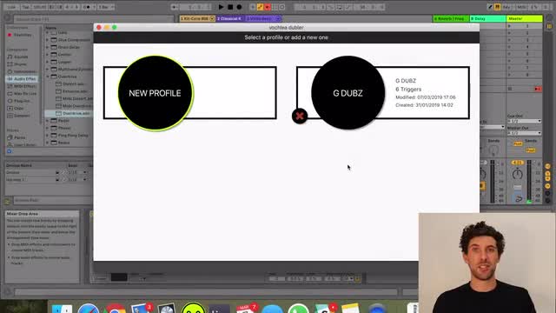Image resolution: width=556 pixels, height=313 pixels.
Task: Select the Sounds category icon in browser
Action: coord(10,57)
